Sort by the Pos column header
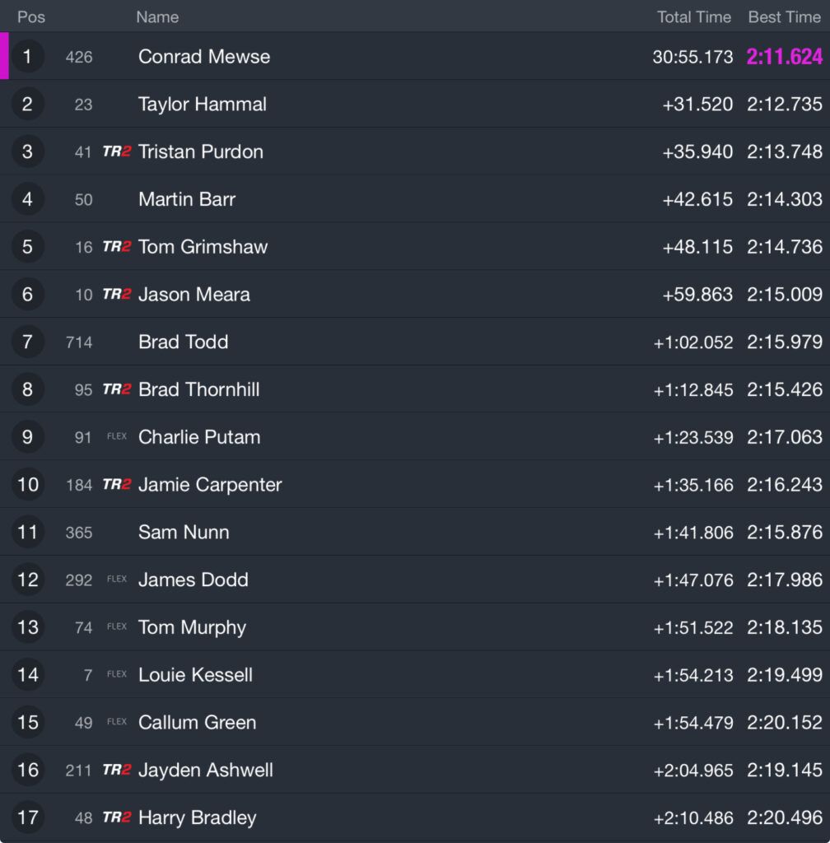 click(x=31, y=17)
